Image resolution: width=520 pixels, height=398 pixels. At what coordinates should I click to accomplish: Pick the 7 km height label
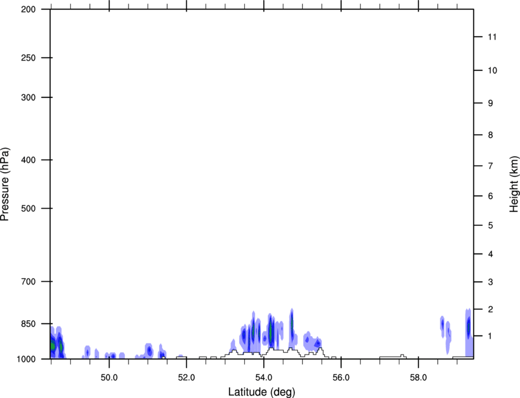coord(490,166)
